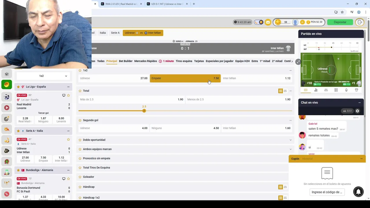Screen dimensions: 370x208
Task: Open table standings icon in match widget
Action: pos(336,90)
